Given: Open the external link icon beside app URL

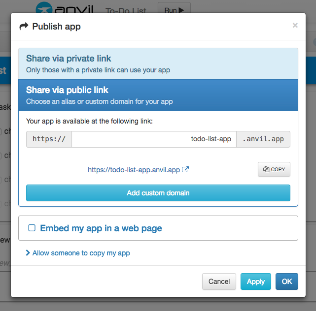Looking at the screenshot, I should 186,169.
